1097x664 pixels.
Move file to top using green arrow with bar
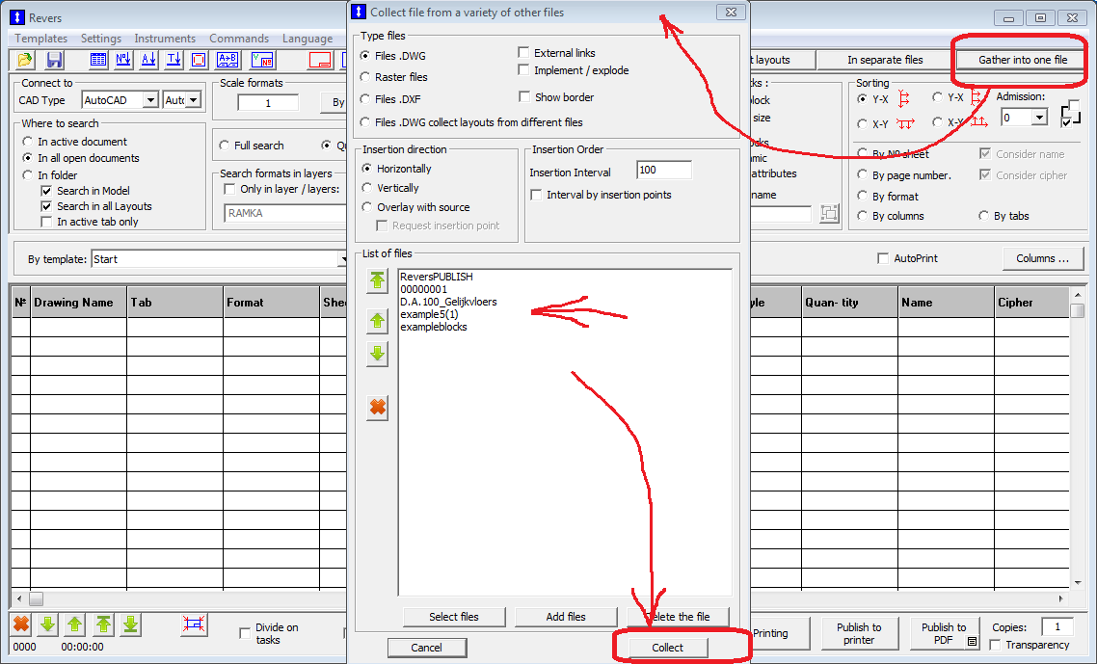point(377,280)
